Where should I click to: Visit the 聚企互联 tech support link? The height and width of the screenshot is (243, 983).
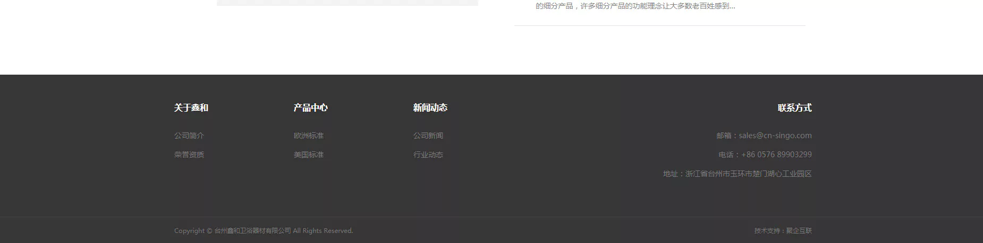tap(799, 231)
